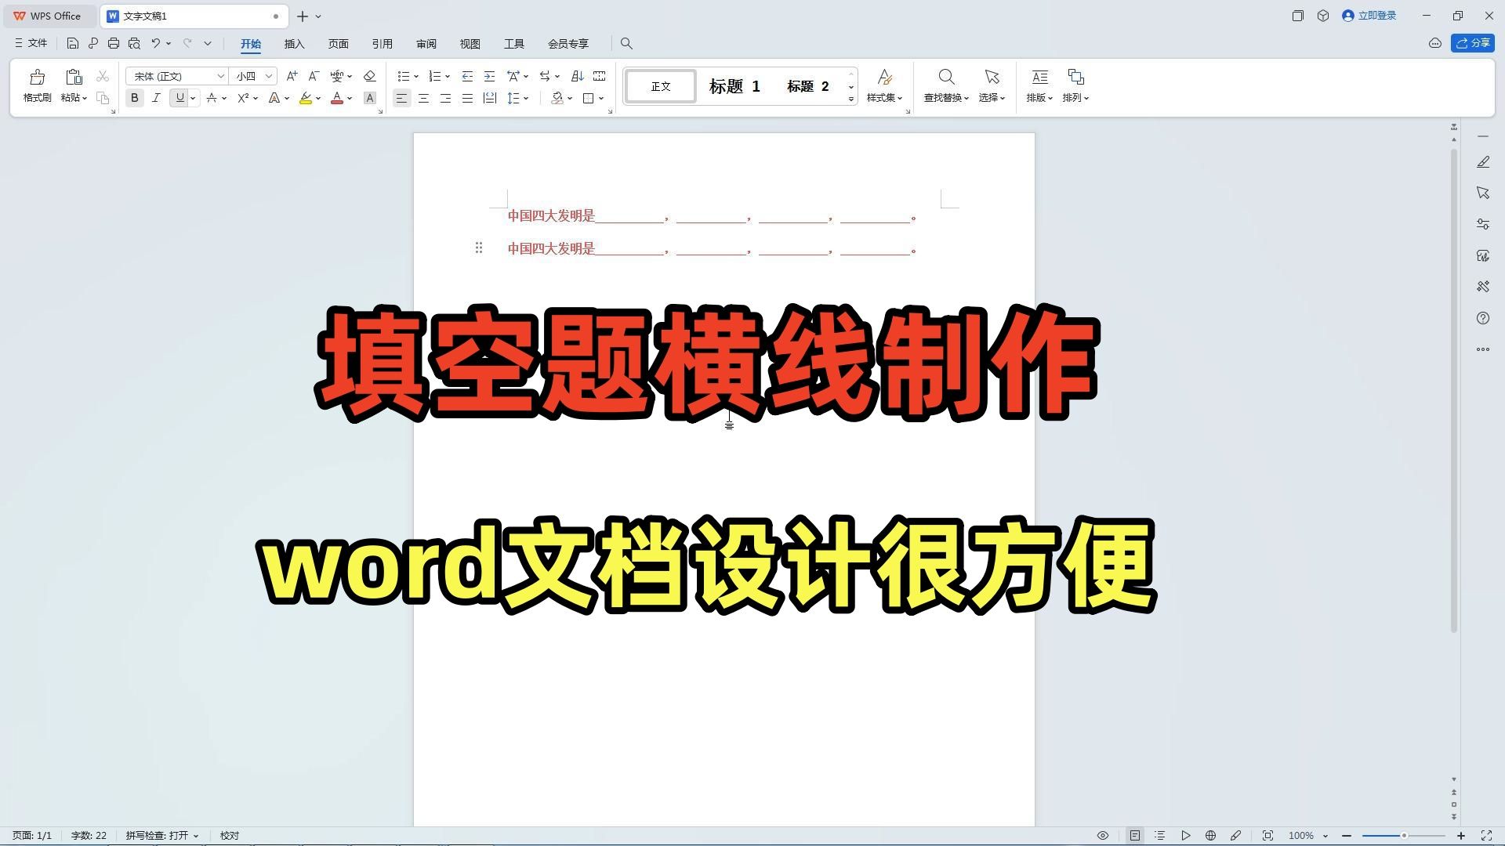Click the 校对 proofreading status button

[x=230, y=836]
